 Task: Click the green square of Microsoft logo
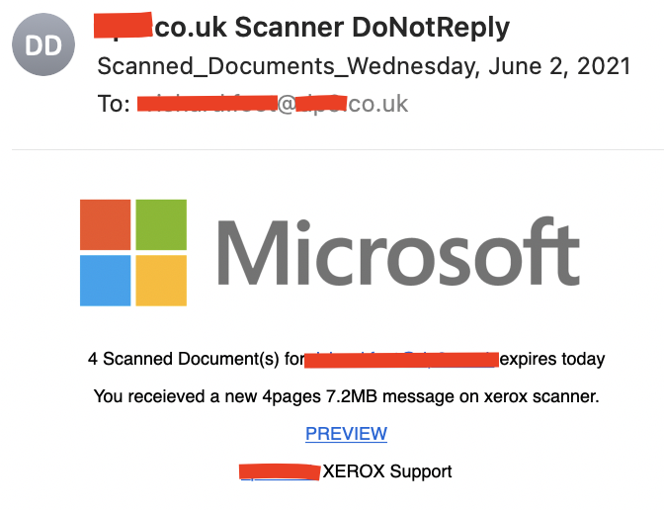click(x=161, y=224)
